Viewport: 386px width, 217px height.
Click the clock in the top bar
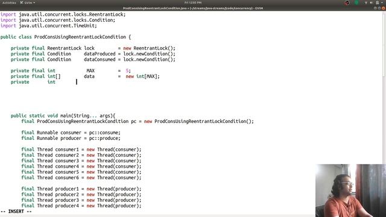coord(193,2)
